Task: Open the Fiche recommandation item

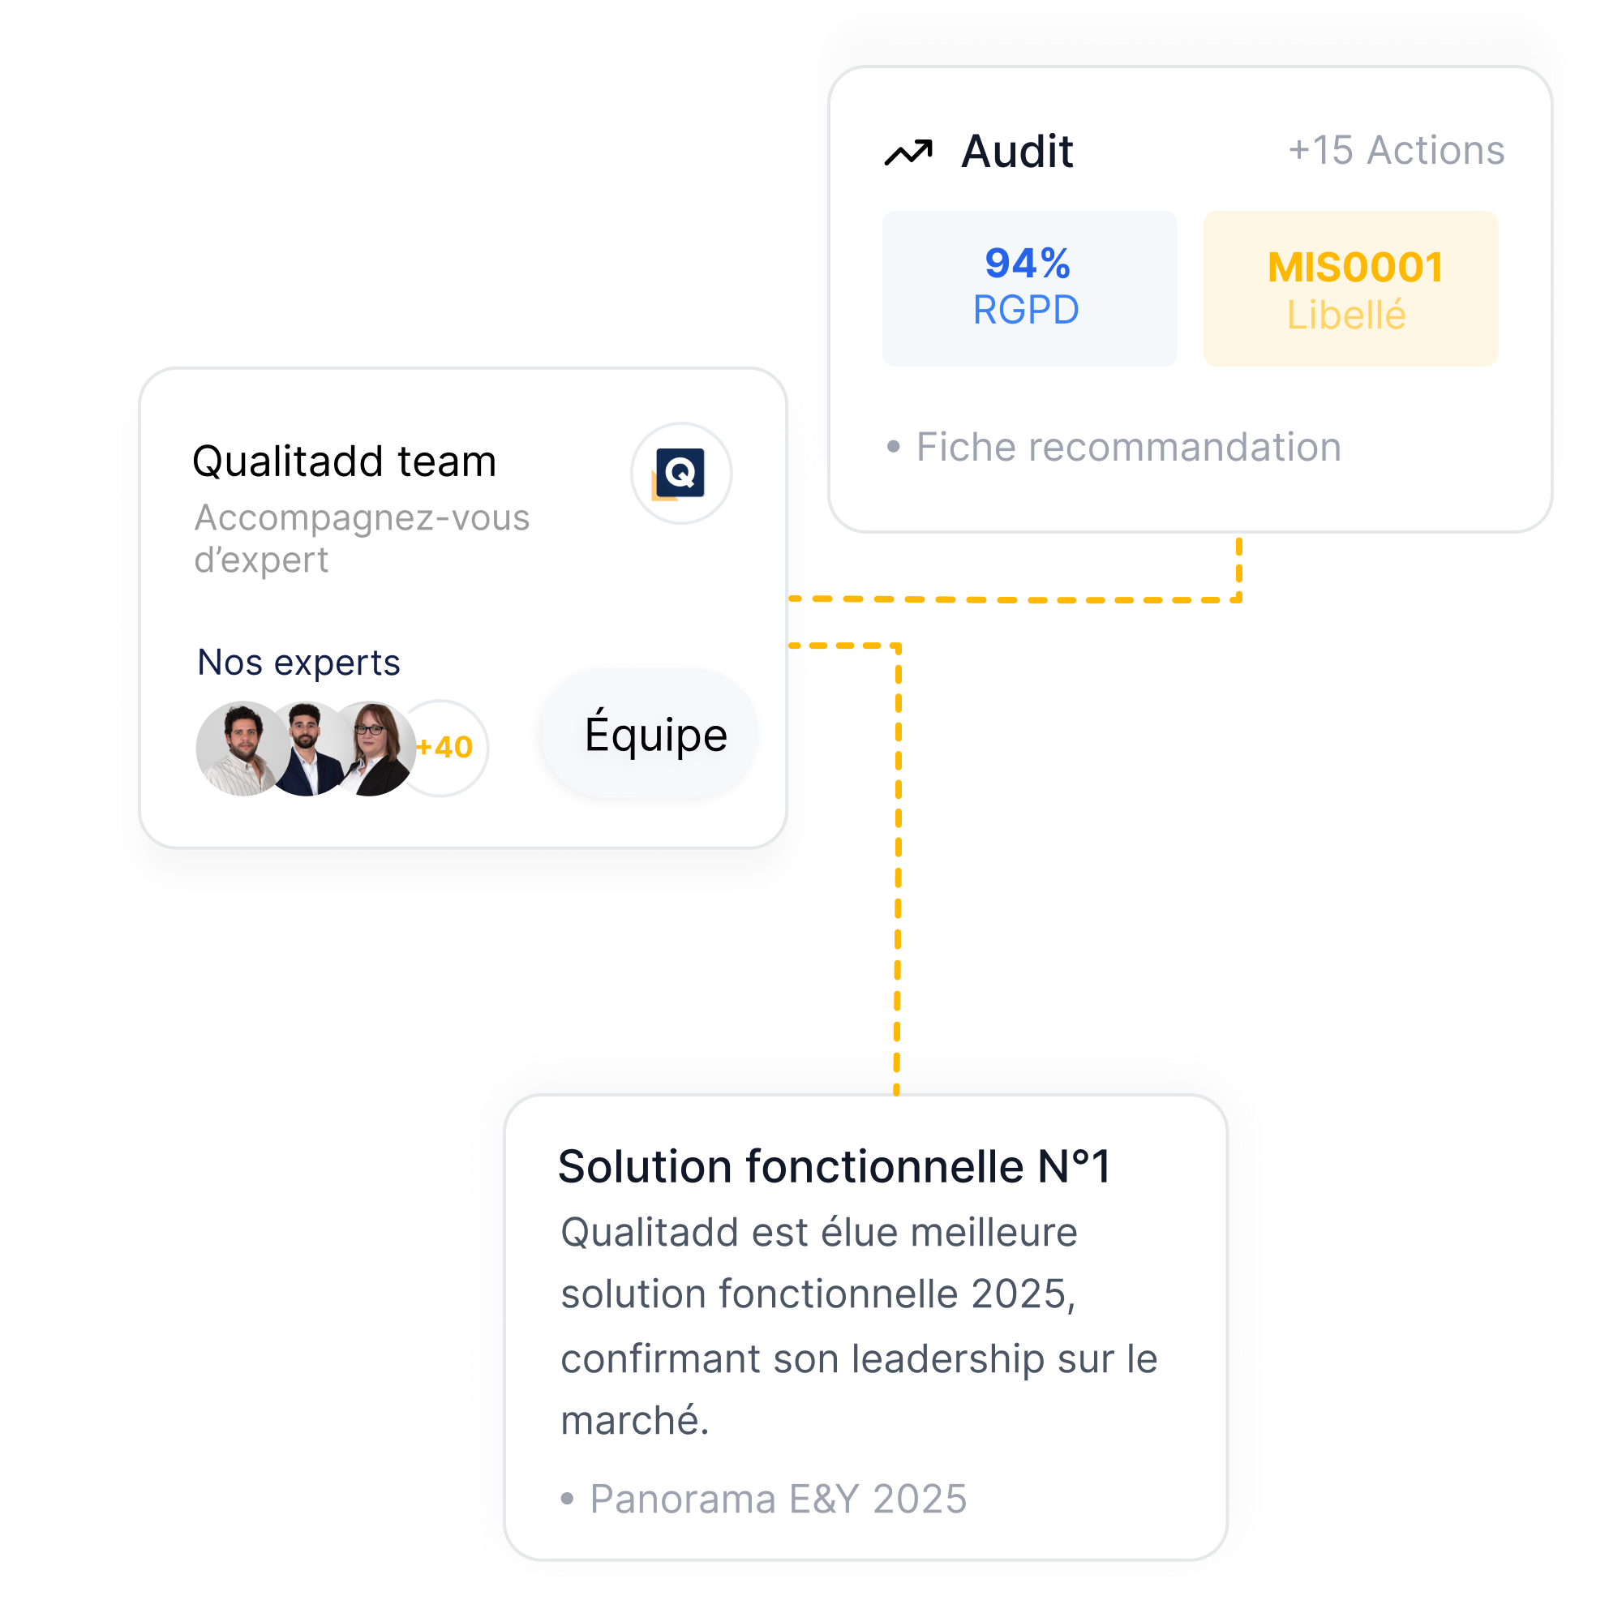Action: (x=1127, y=447)
